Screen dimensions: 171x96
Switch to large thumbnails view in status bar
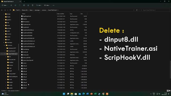click(169, 91)
